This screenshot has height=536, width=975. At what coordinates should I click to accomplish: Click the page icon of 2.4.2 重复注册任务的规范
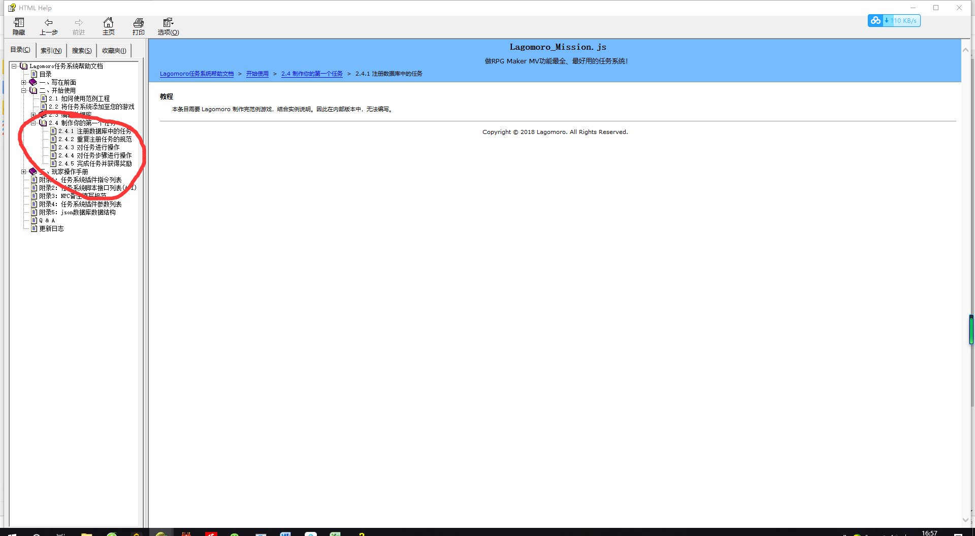(53, 139)
